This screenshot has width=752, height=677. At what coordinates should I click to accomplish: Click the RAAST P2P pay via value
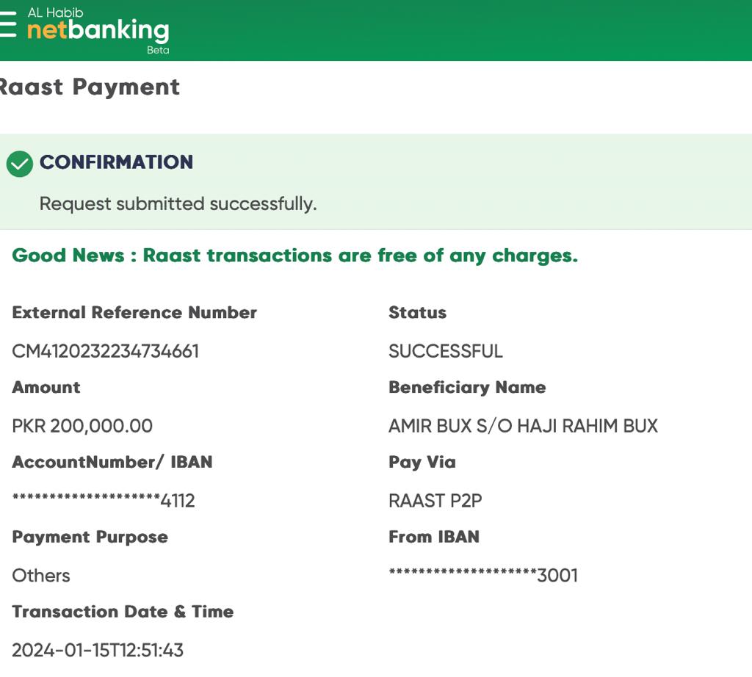tap(435, 501)
